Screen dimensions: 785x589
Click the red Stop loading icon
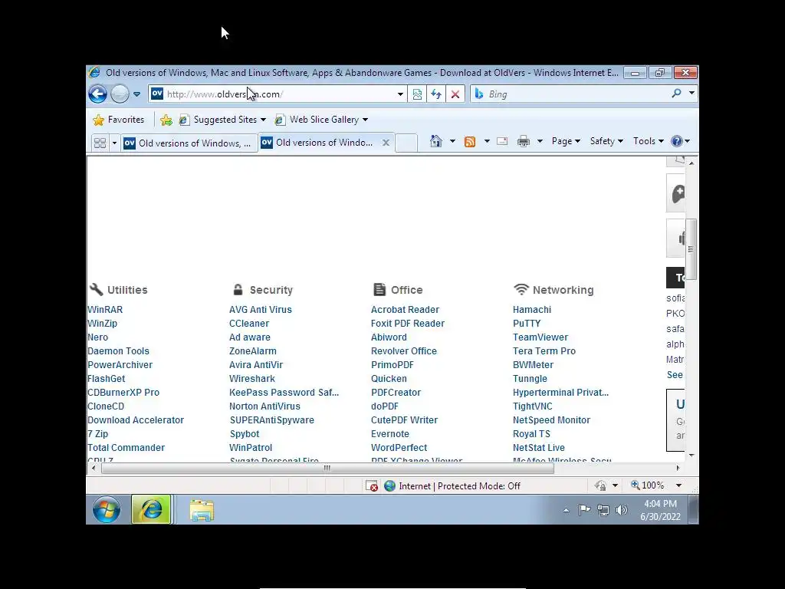[x=455, y=94]
